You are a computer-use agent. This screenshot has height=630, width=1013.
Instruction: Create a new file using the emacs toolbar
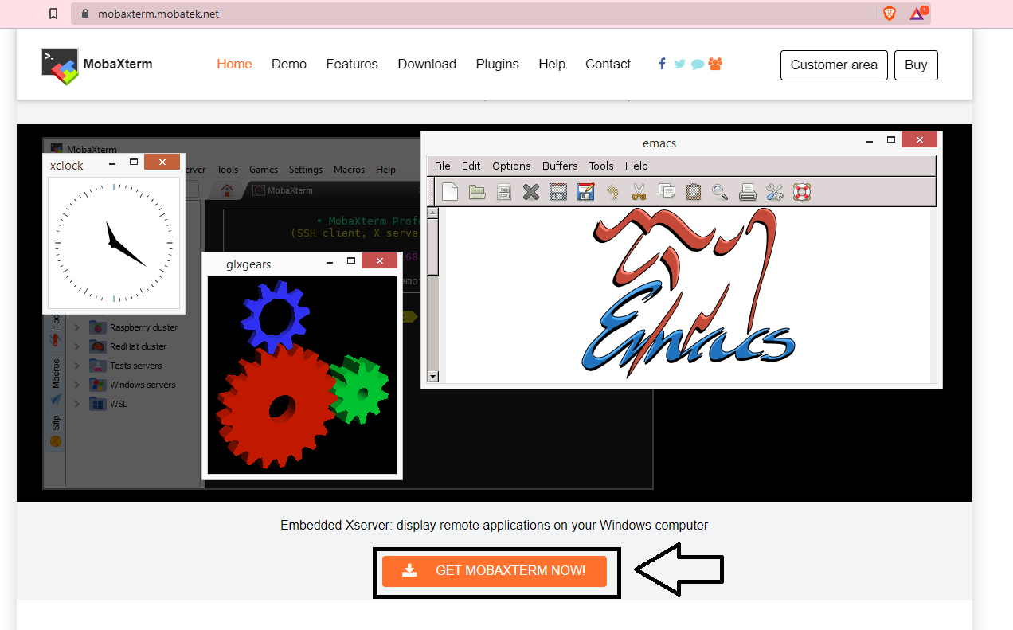pyautogui.click(x=450, y=191)
